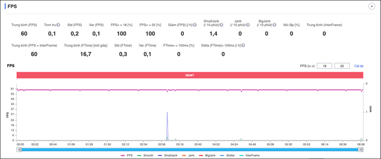The width and height of the screenshot is (381, 159).
Task: Expand the FPS section dropdown arrow
Action: [372, 7]
